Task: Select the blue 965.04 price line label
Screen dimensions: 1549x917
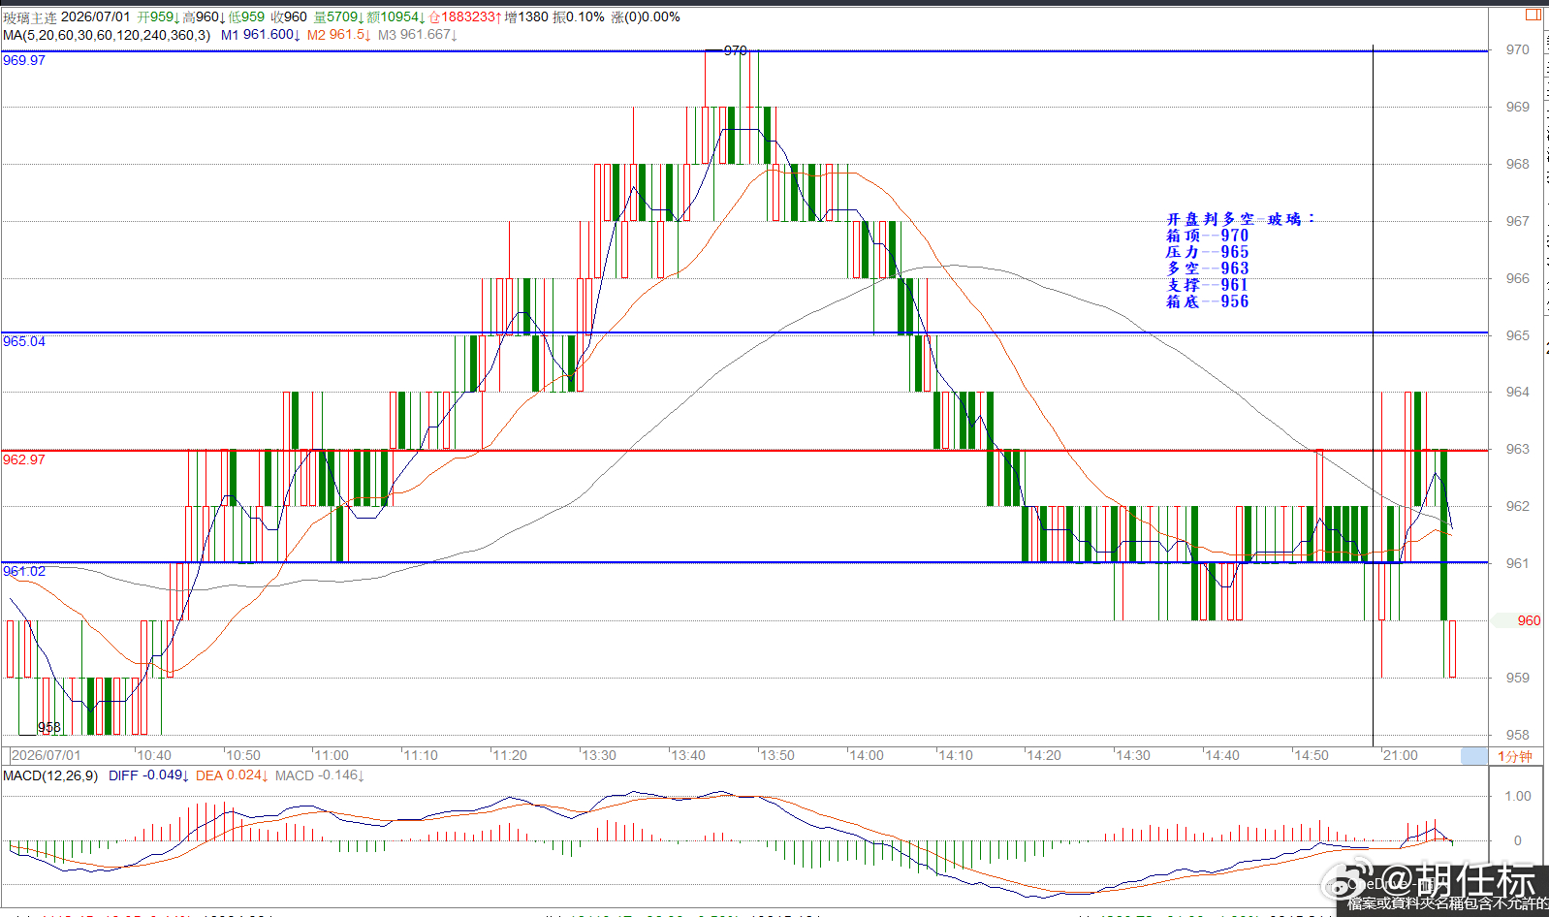Action: click(24, 341)
